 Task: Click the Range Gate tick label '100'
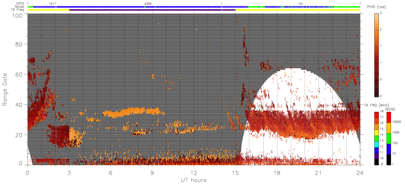[x=17, y=15]
